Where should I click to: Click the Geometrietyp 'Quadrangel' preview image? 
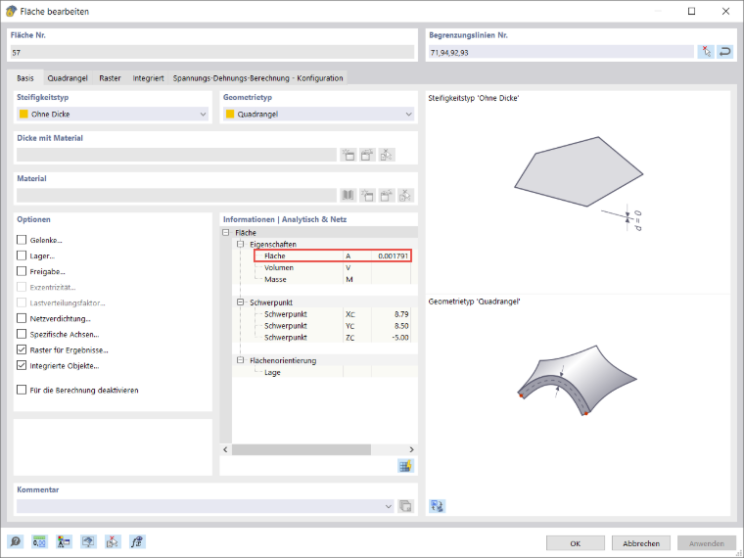coord(577,381)
